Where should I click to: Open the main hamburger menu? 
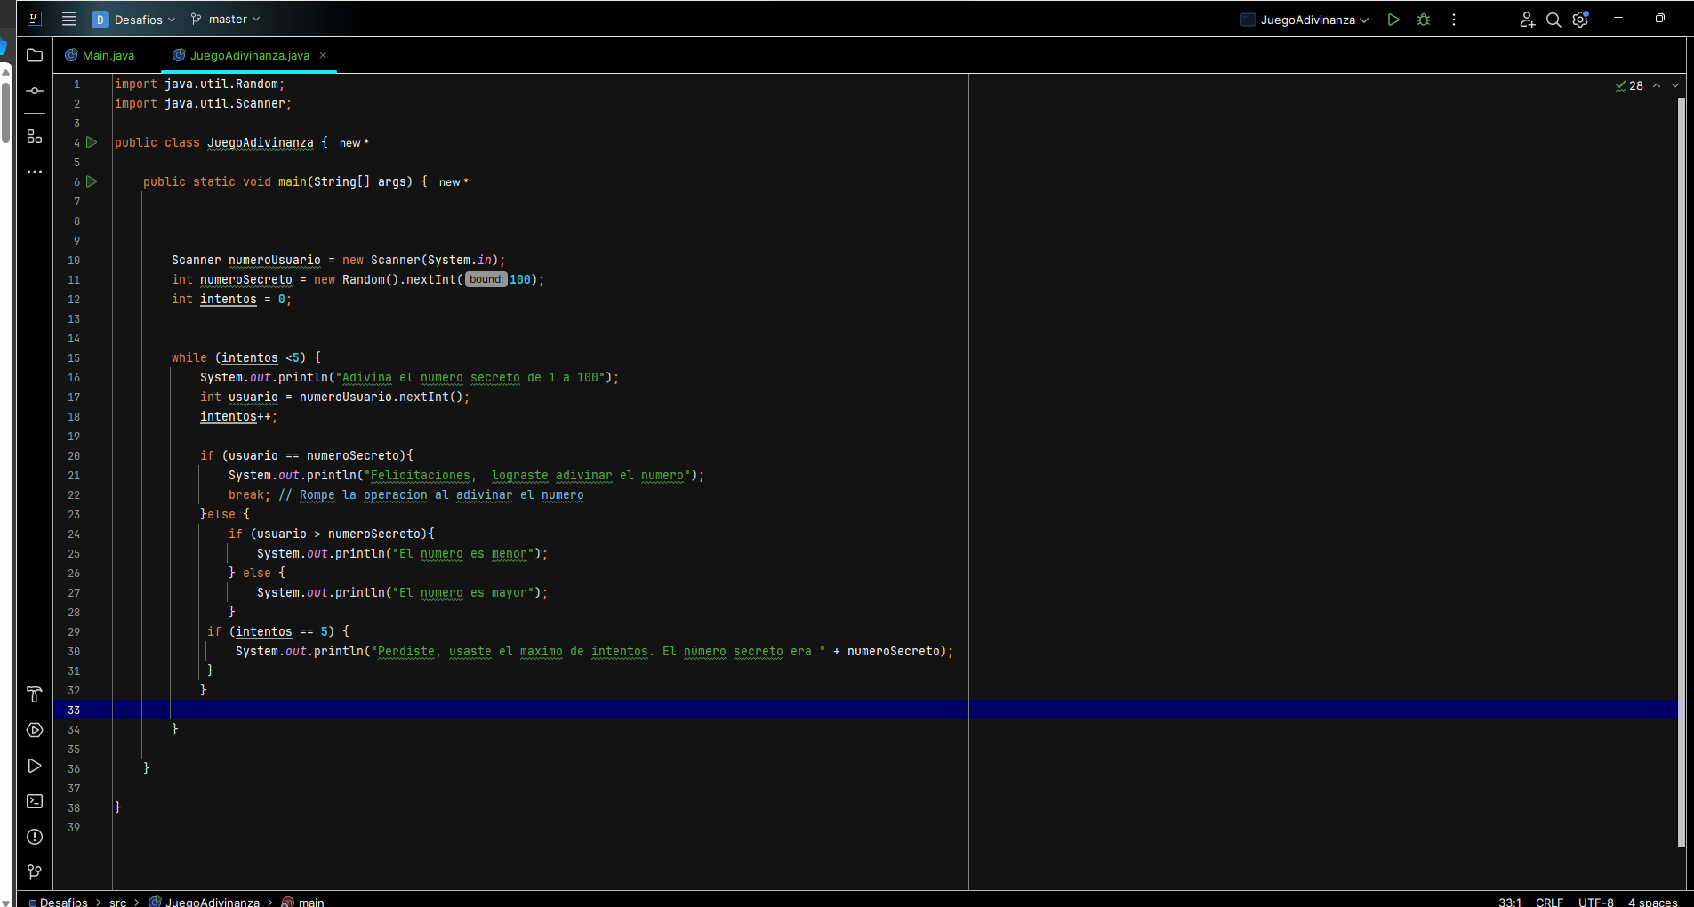(x=69, y=19)
